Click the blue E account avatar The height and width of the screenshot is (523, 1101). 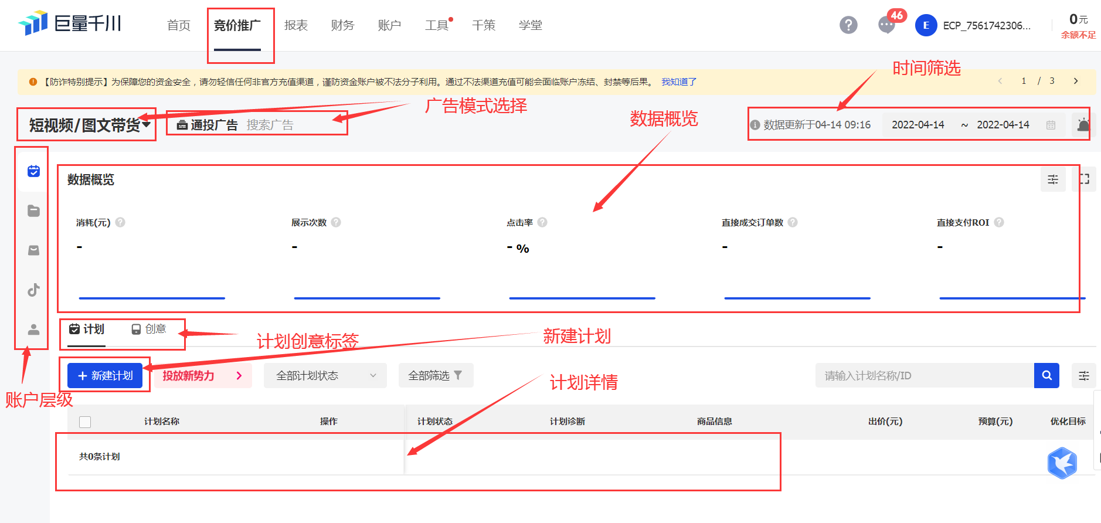[x=926, y=25]
